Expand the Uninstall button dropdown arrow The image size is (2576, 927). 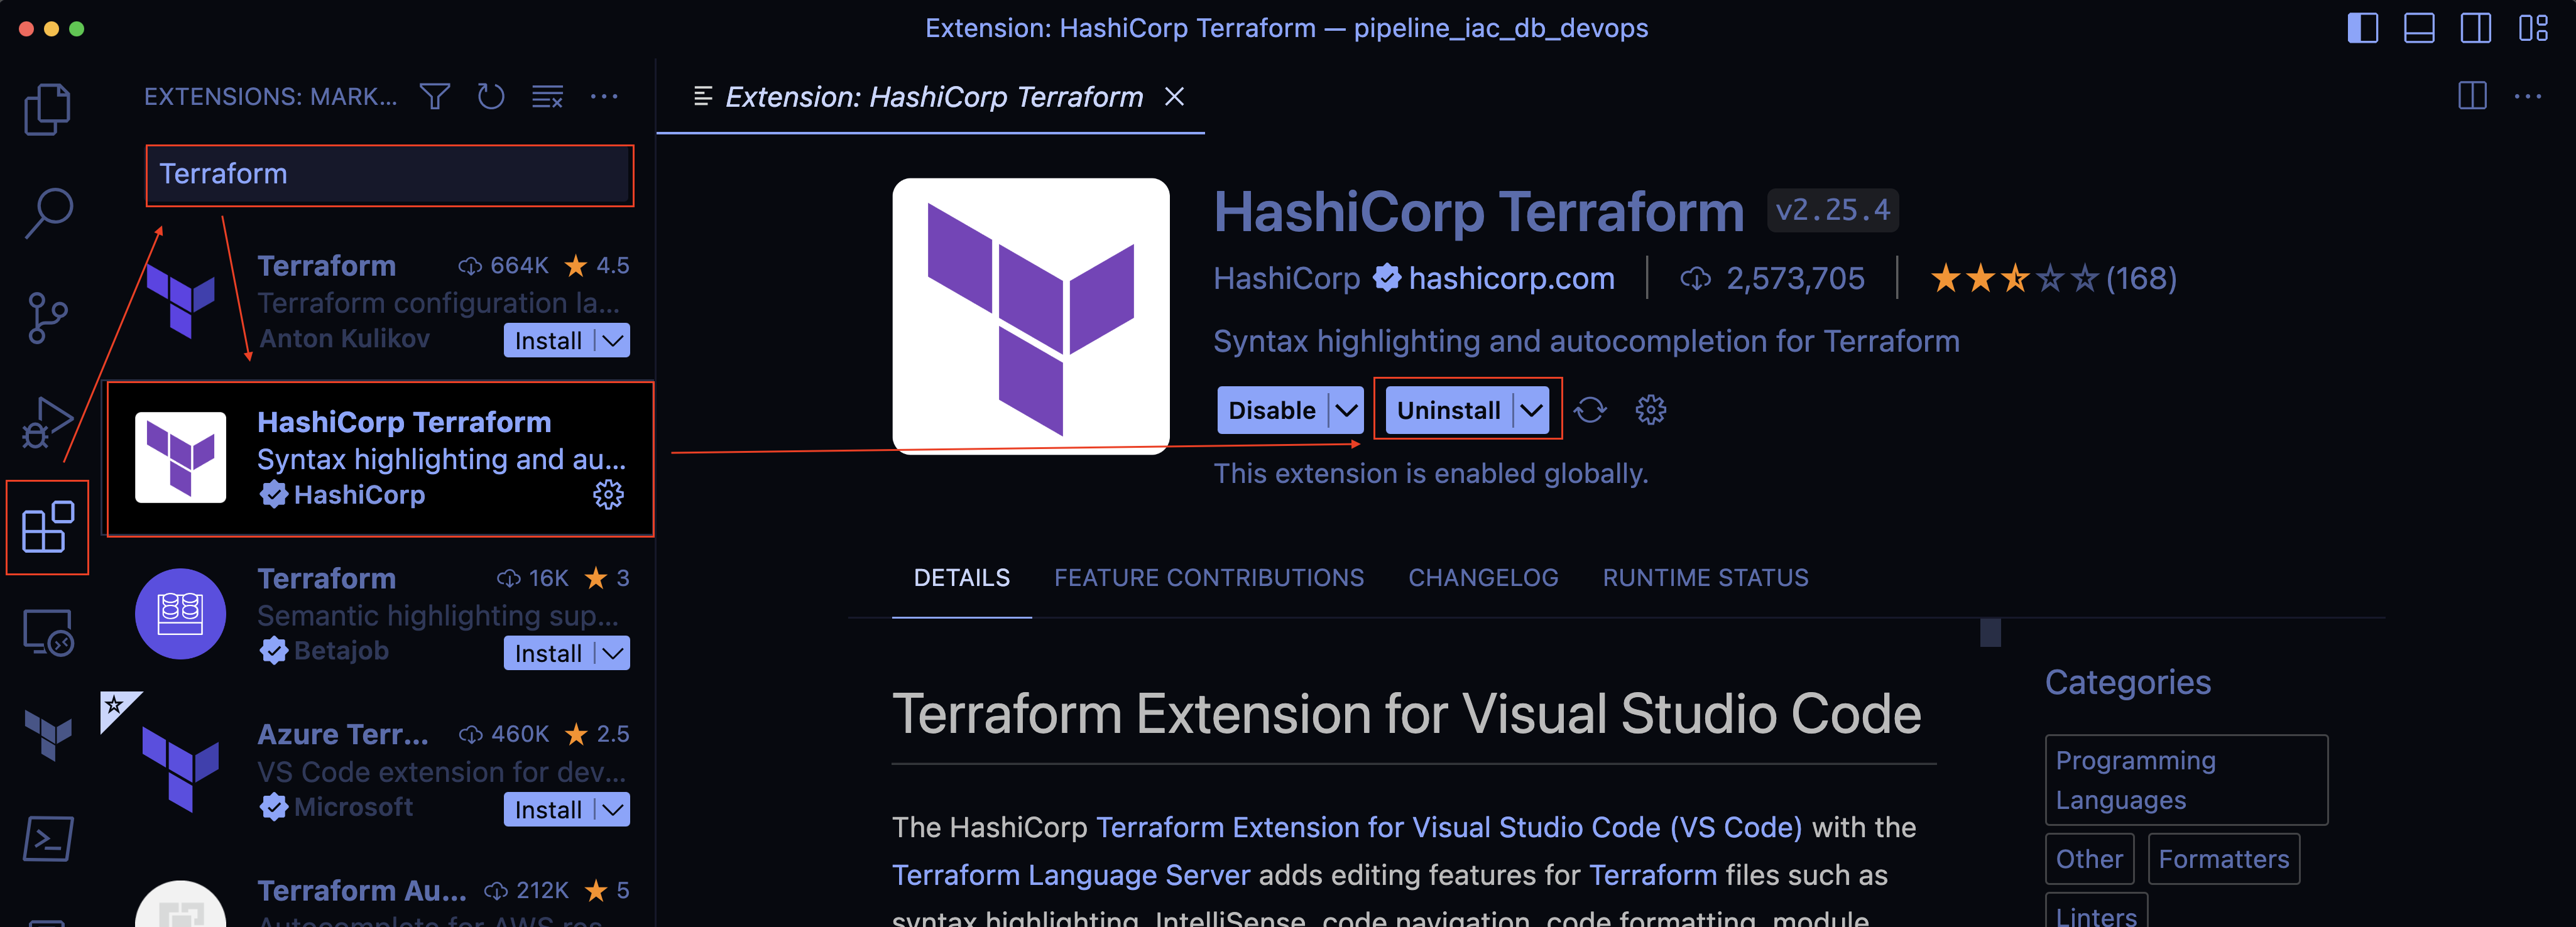[x=1531, y=410]
